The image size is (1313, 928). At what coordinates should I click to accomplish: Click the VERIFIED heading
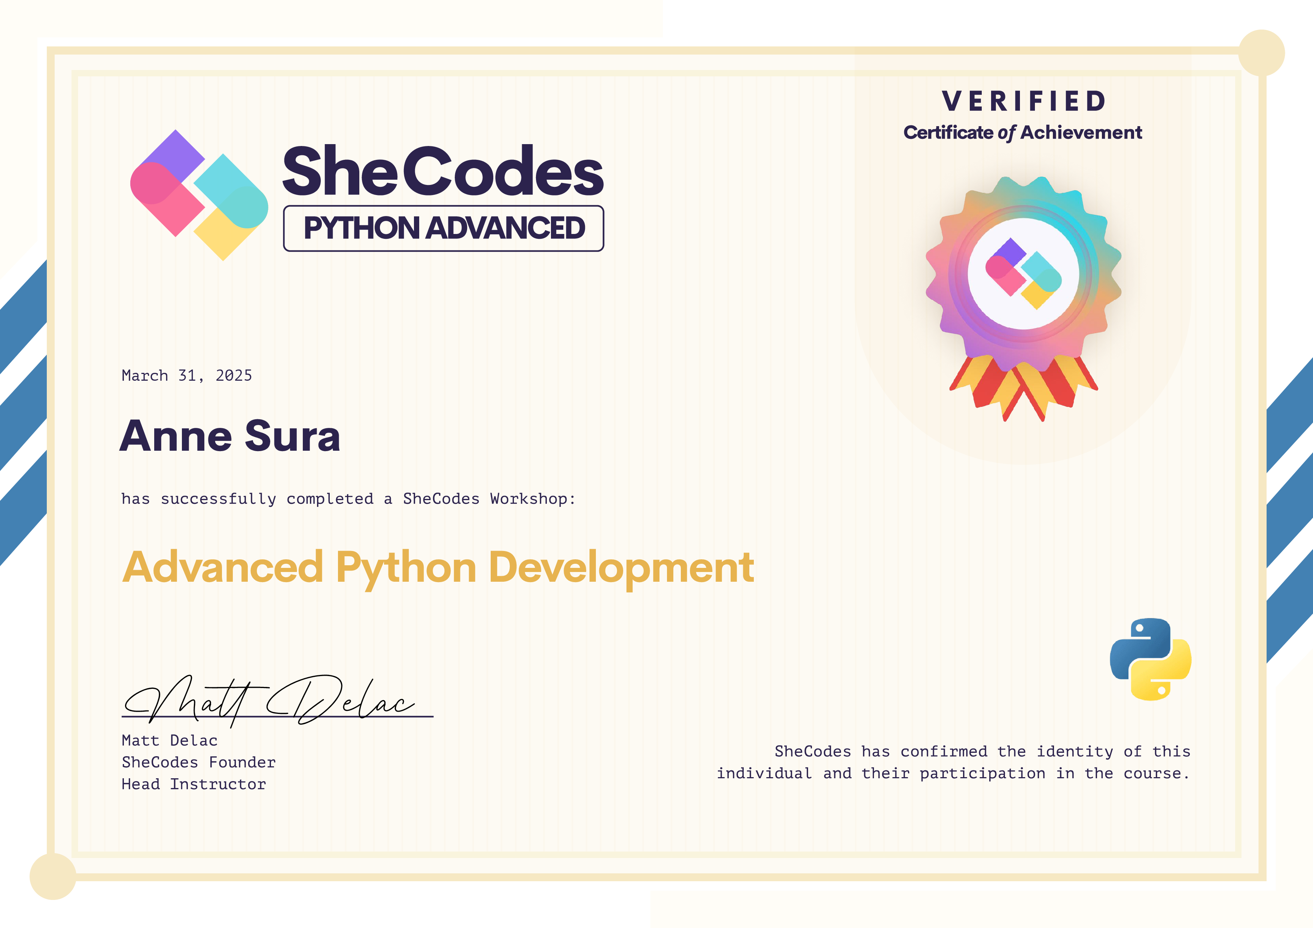pyautogui.click(x=1023, y=101)
